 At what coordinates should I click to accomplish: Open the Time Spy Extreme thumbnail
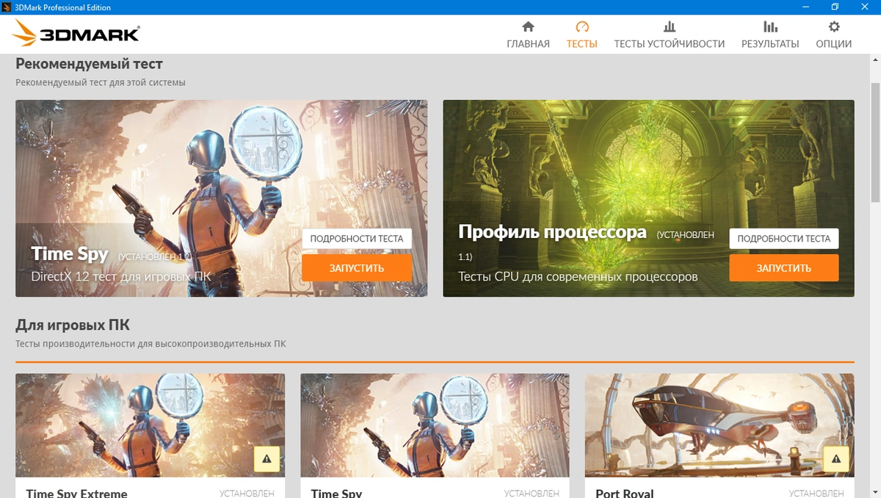click(x=151, y=426)
